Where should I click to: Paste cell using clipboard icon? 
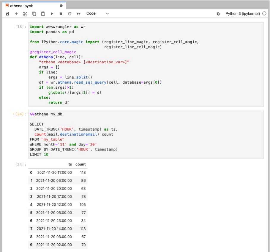(43, 14)
